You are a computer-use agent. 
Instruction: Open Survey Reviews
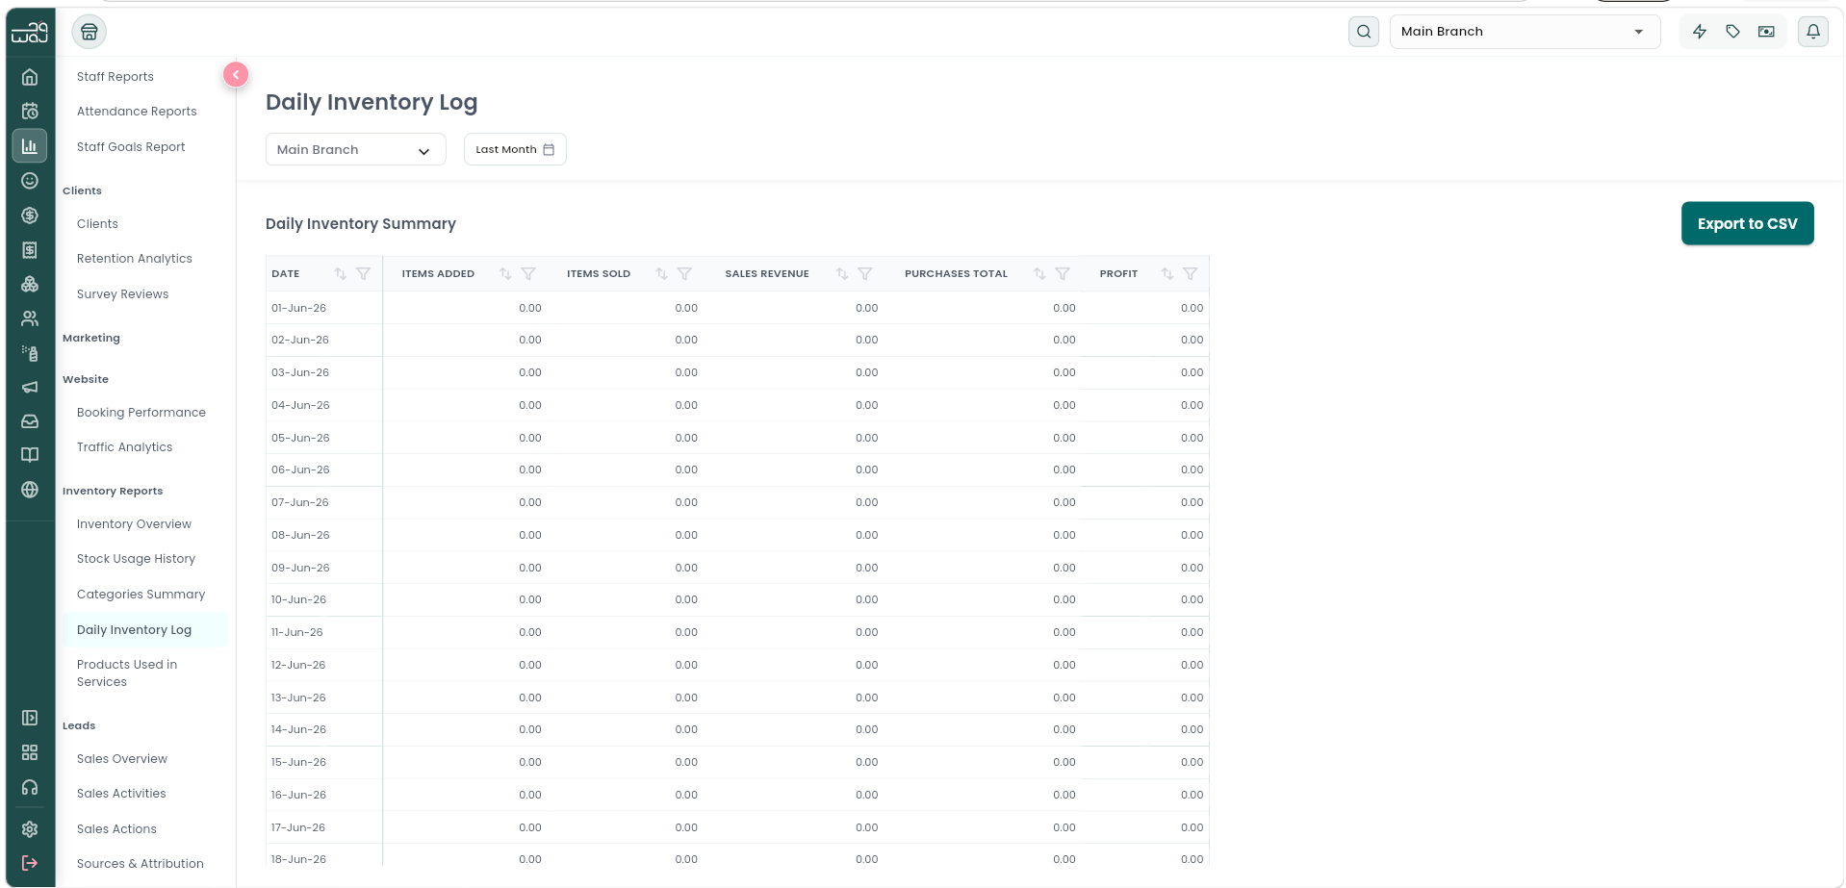122,294
